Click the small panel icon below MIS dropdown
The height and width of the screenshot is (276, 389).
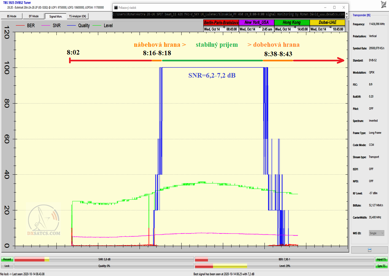(x=370, y=249)
